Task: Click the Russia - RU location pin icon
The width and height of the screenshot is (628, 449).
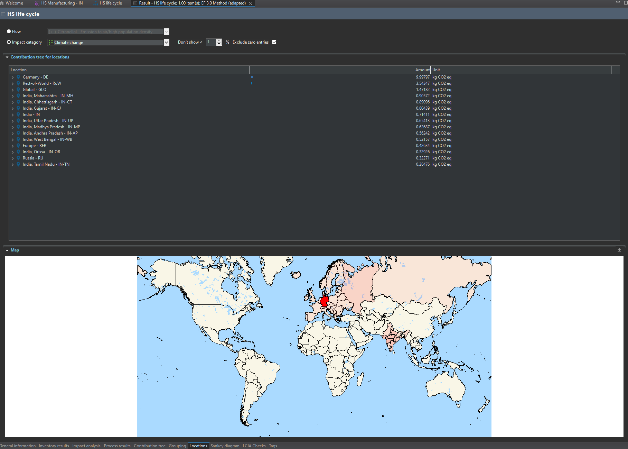Action: pyautogui.click(x=18, y=158)
